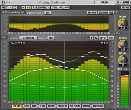This screenshot has width=131, height=110.
Task: Toggle the Bypass button
Action: [126, 2]
